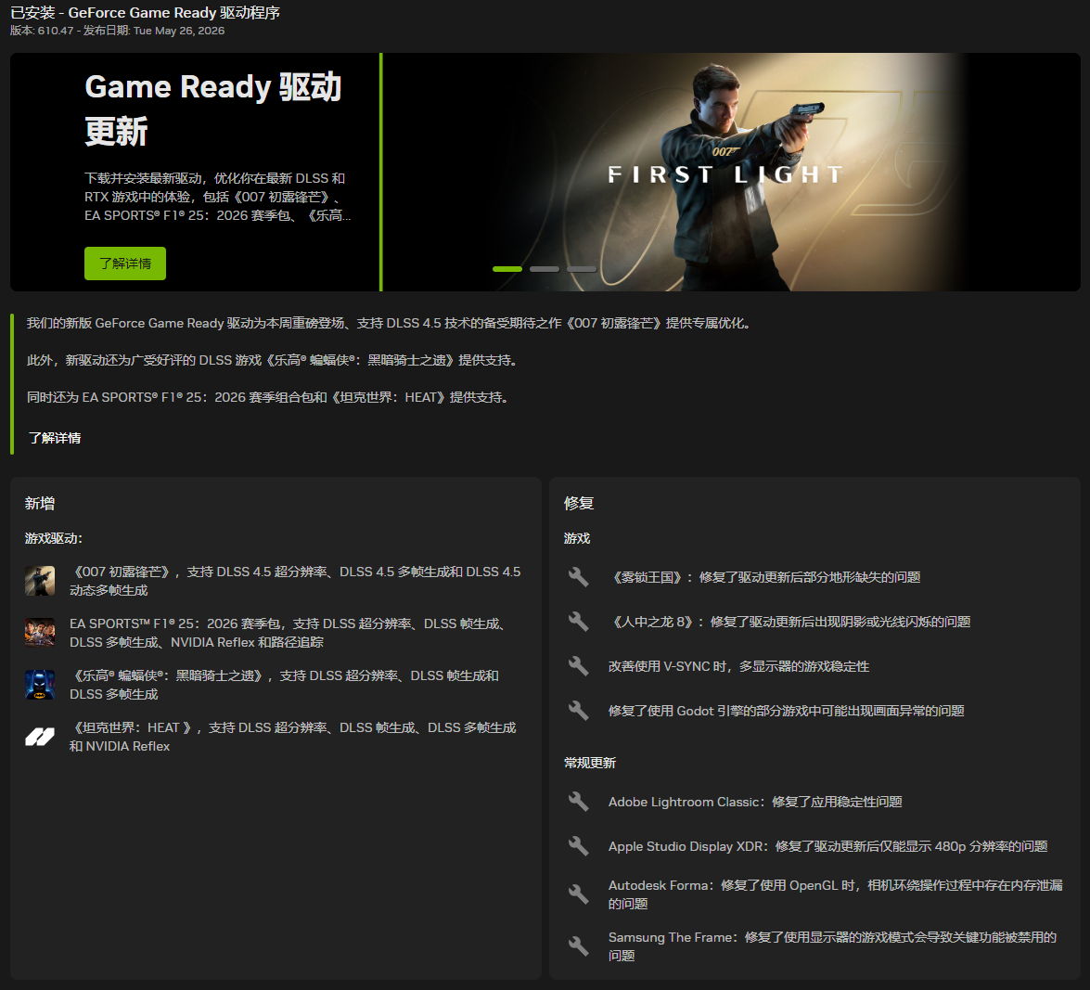Click the 此外，新驱动 LEGO Batman support paragraph
1090x990 pixels.
(272, 360)
